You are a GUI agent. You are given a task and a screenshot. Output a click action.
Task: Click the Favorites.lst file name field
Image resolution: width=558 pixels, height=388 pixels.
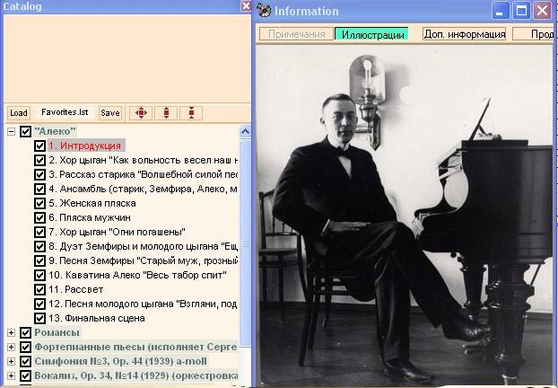tap(65, 112)
